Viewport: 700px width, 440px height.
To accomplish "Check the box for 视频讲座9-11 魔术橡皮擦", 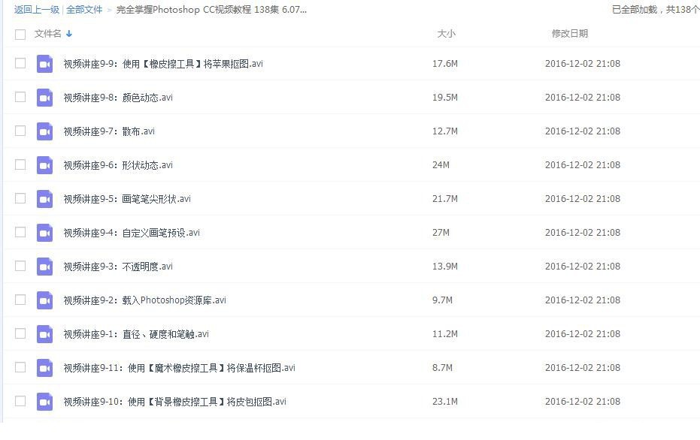I will (20, 368).
